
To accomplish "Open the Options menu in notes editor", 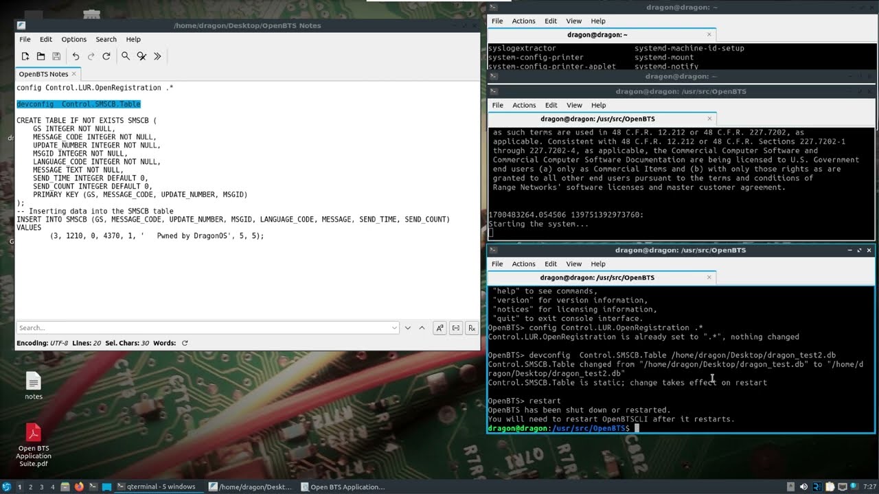I will tap(74, 39).
